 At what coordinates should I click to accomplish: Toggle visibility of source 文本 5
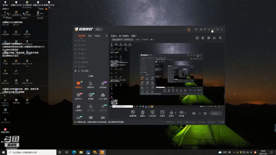point(75,45)
